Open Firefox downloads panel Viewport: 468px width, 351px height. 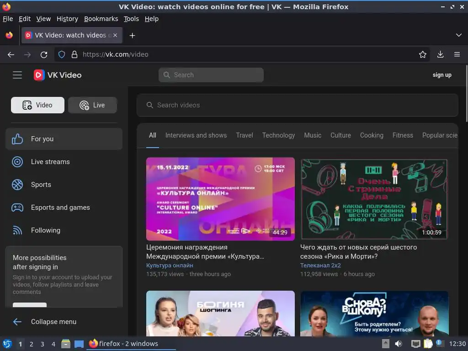(440, 54)
